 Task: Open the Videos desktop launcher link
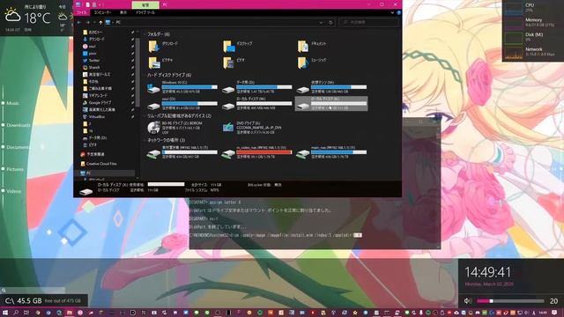pos(14,191)
